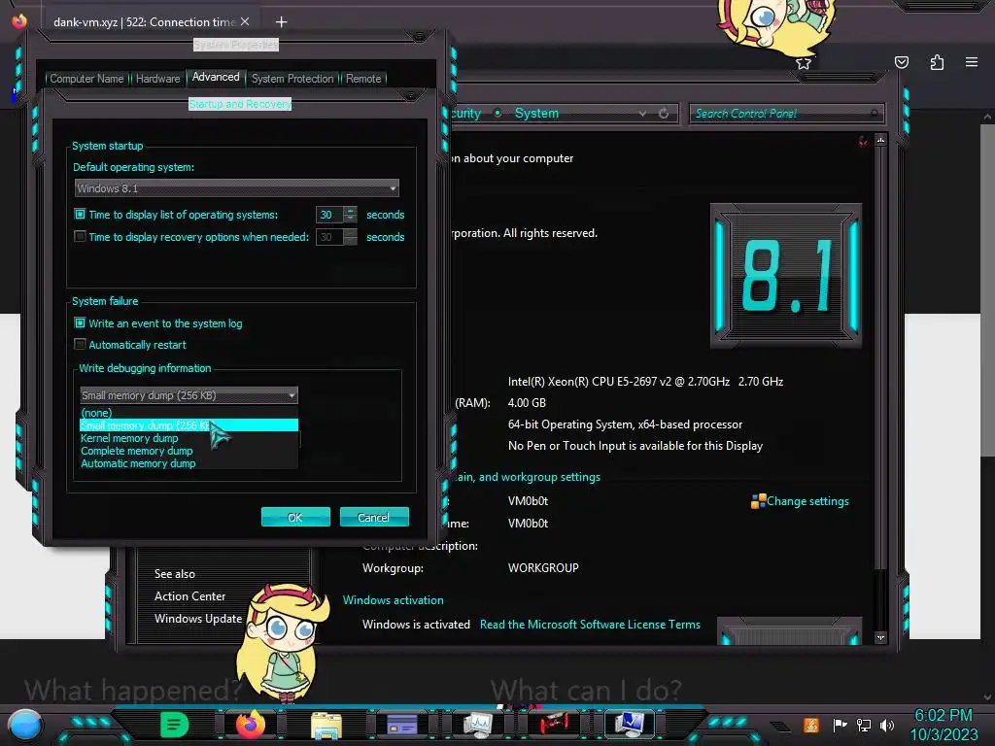Open Action Center under See also
The width and height of the screenshot is (995, 746).
point(189,597)
